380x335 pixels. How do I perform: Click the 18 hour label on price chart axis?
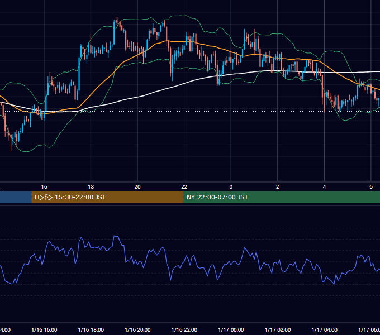91,187
